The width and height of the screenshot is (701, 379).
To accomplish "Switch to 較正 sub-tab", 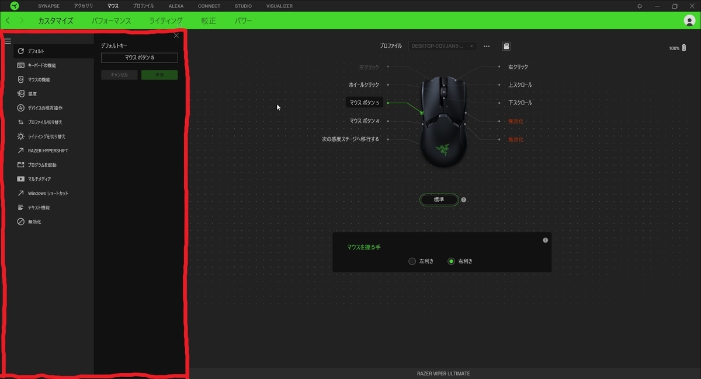I will point(209,20).
